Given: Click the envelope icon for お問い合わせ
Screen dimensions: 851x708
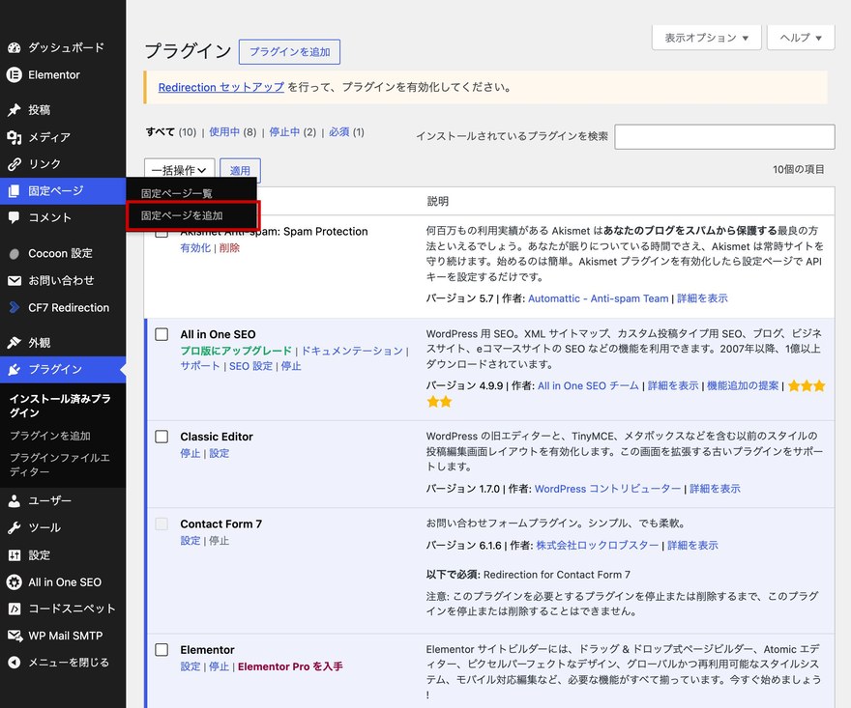Looking at the screenshot, I should 15,280.
